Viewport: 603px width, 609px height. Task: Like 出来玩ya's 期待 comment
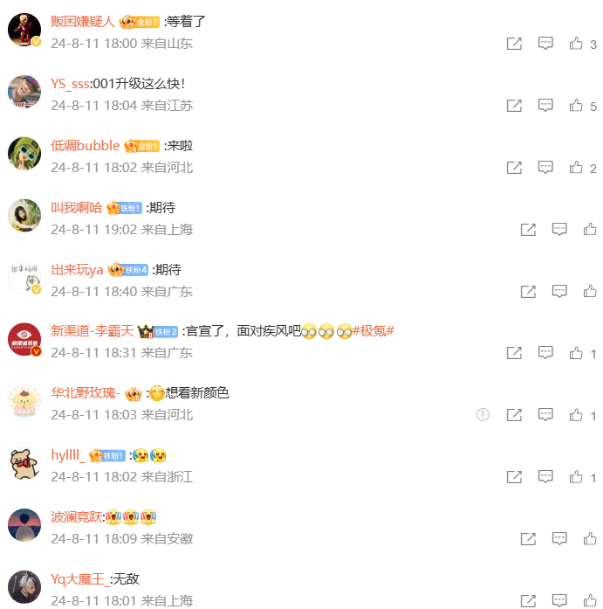pyautogui.click(x=590, y=291)
